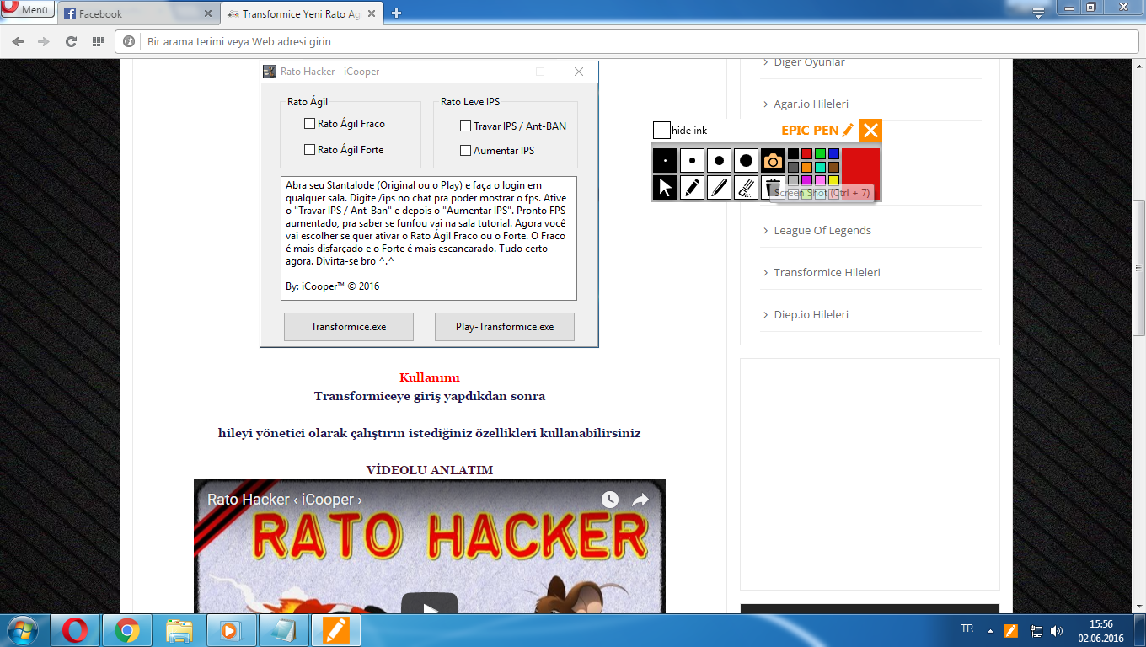This screenshot has width=1146, height=647.
Task: Click the globe site-info icon in address bar
Action: click(x=130, y=41)
